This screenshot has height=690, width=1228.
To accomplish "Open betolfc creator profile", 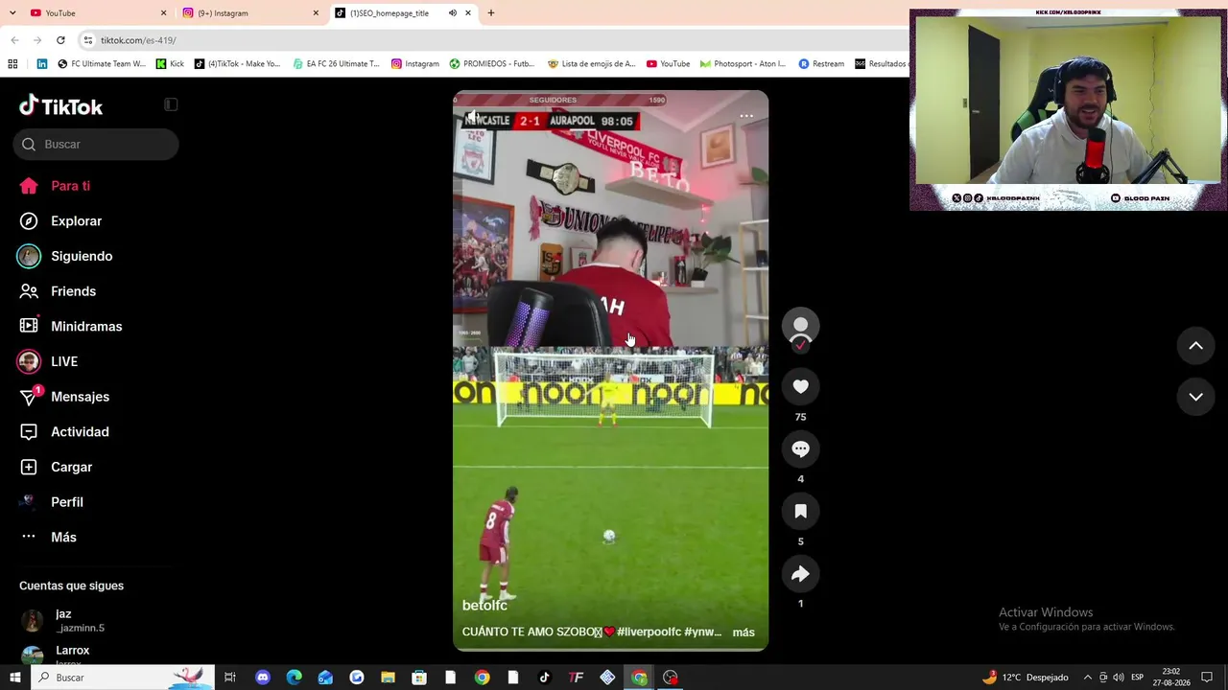I will 484,606.
